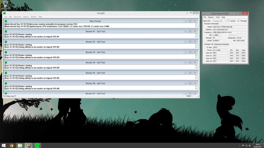The image size is (264, 148).
Task: Click the Model field in Core Temp
Action: pos(229,27)
